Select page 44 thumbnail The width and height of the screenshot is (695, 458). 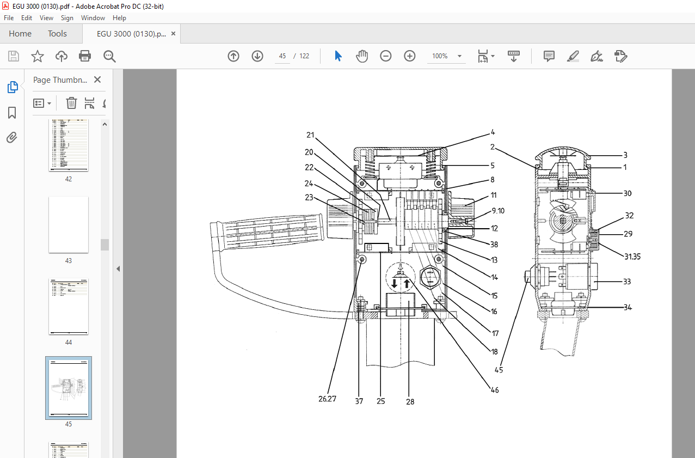[x=69, y=307]
